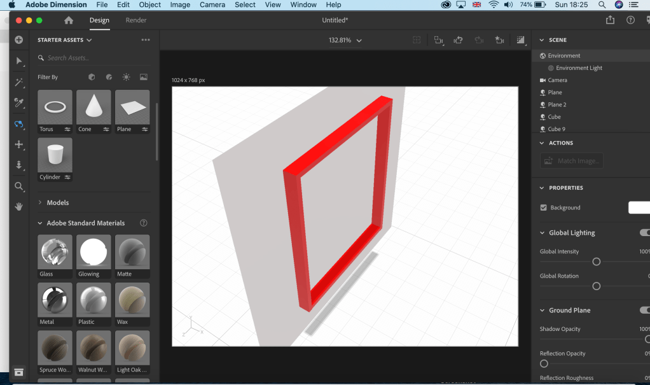This screenshot has width=650, height=385.
Task: Select the Hand tool
Action: [x=19, y=207]
